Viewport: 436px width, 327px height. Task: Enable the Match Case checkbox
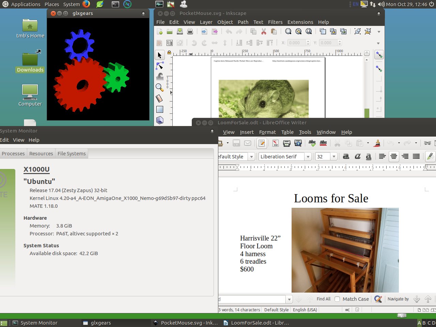click(x=337, y=299)
